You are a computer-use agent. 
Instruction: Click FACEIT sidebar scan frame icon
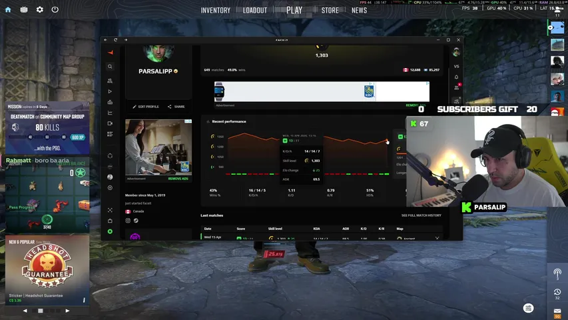pyautogui.click(x=110, y=210)
